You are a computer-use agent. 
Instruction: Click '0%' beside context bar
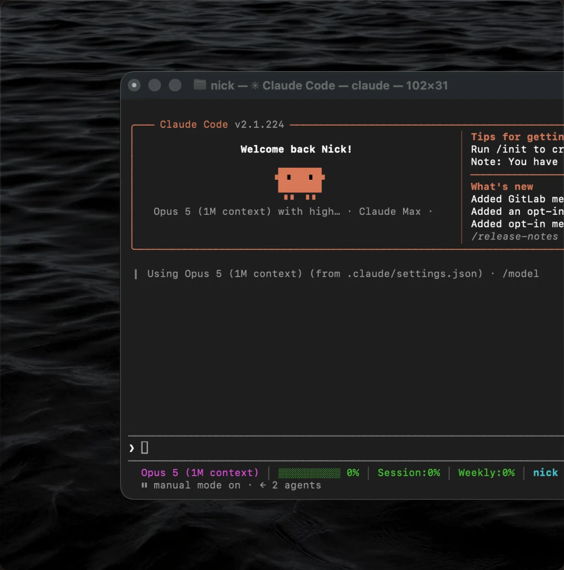(353, 473)
